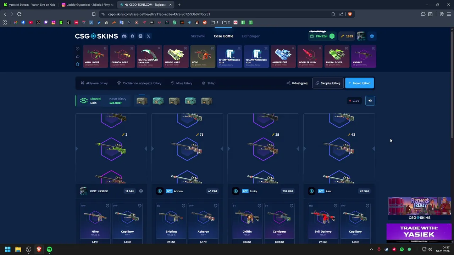Click the CSGO-SKINS logo
This screenshot has width=454, height=255.
(x=96, y=36)
